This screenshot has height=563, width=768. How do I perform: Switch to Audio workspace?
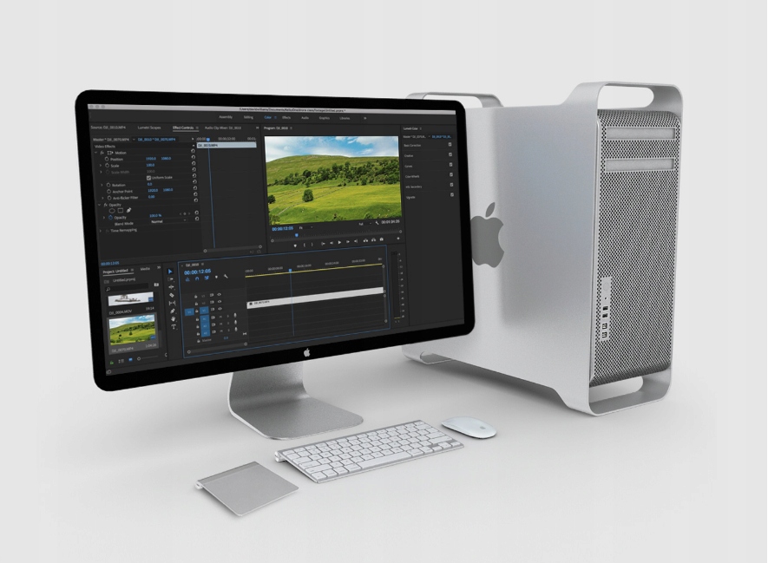305,117
